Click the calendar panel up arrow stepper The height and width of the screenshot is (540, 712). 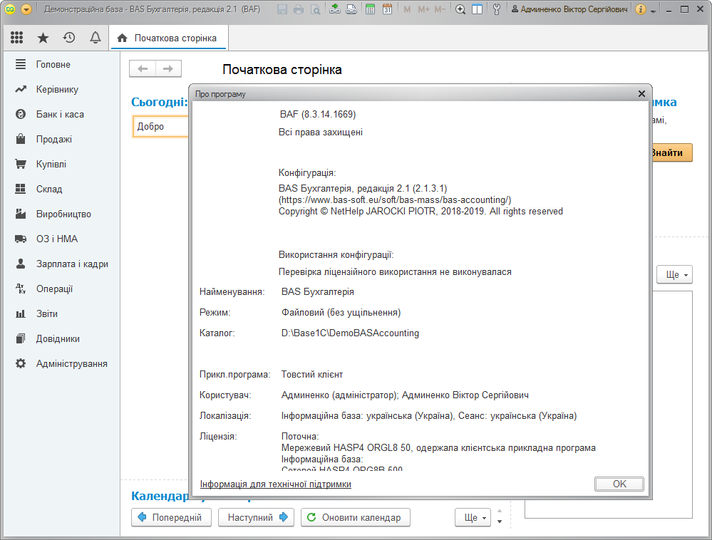pos(500,512)
